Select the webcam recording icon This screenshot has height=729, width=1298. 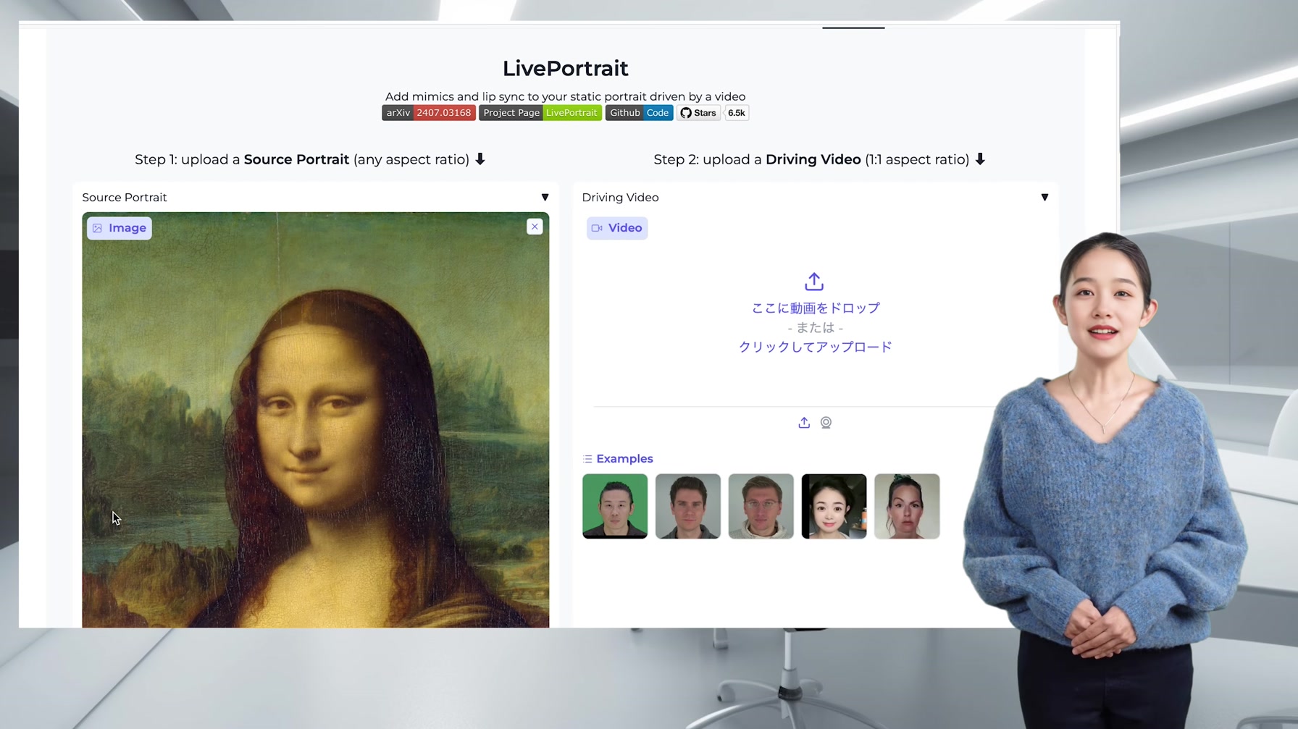826,423
